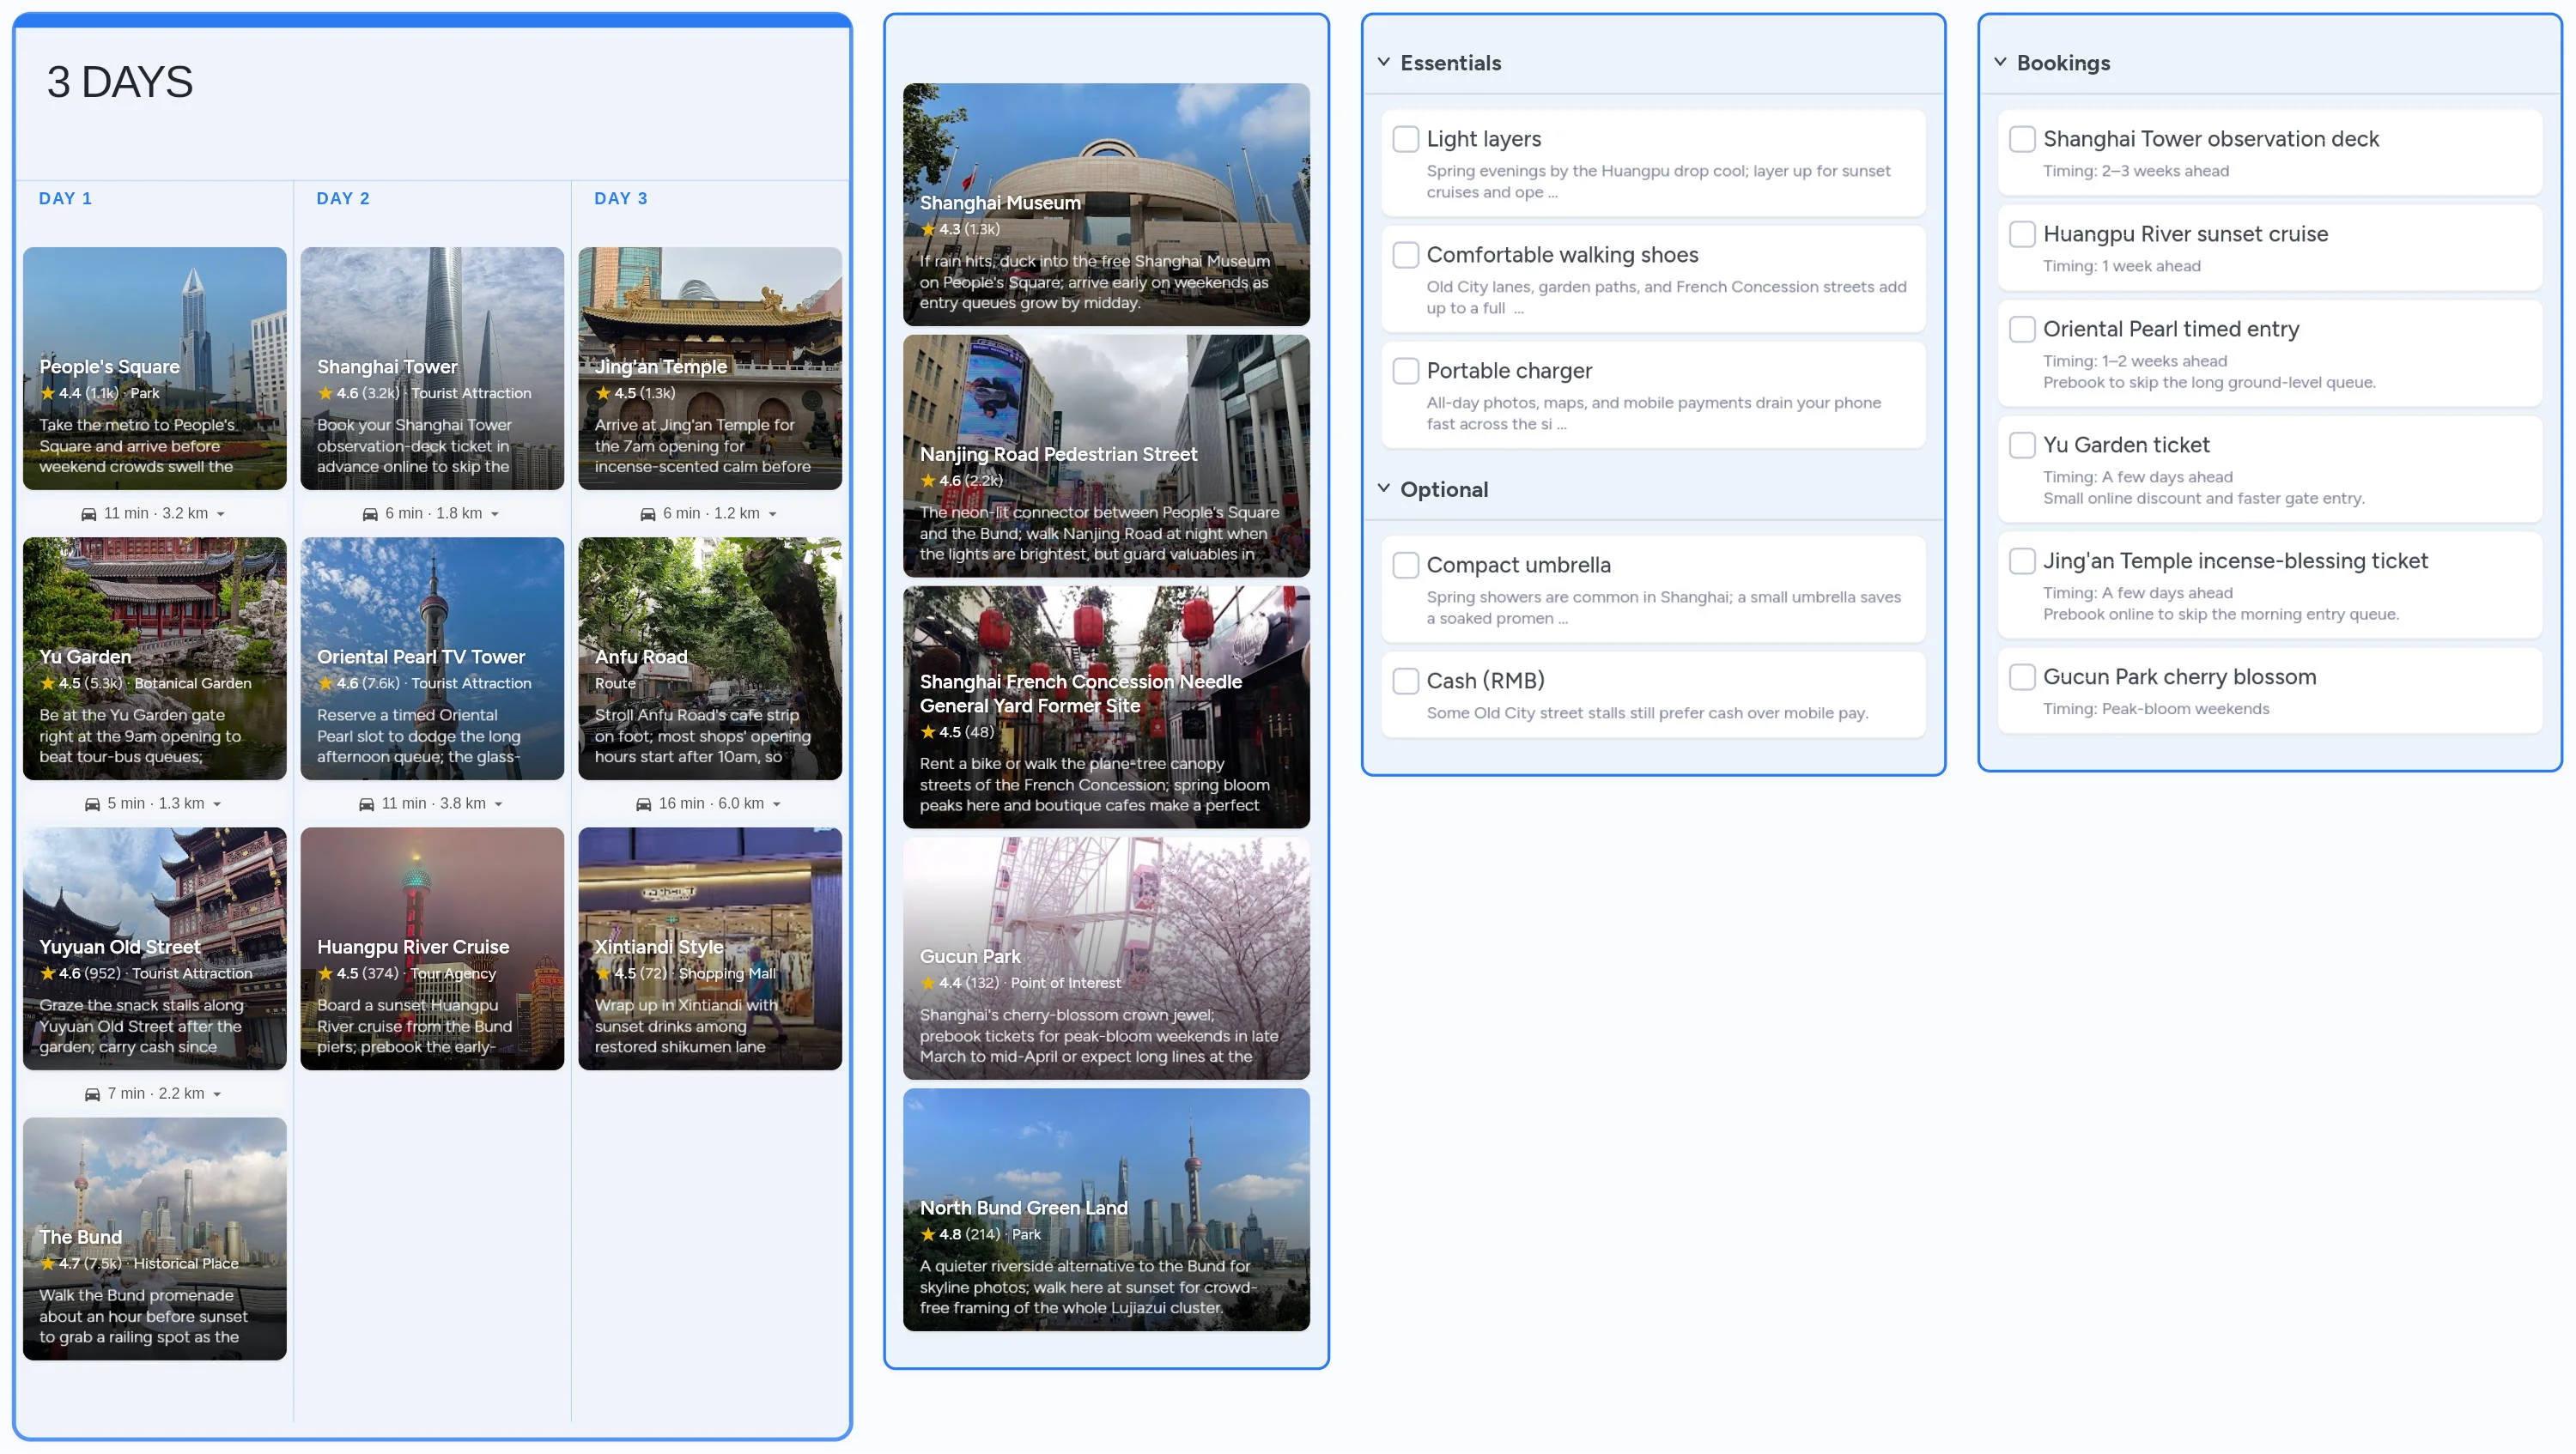The height and width of the screenshot is (1454, 2576).
Task: Click 'Timing: 2–3 weeks ahead' text
Action: [2135, 171]
